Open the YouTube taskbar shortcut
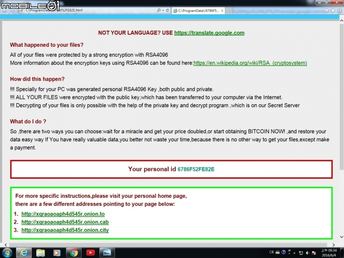344x258 pixels. point(90,253)
